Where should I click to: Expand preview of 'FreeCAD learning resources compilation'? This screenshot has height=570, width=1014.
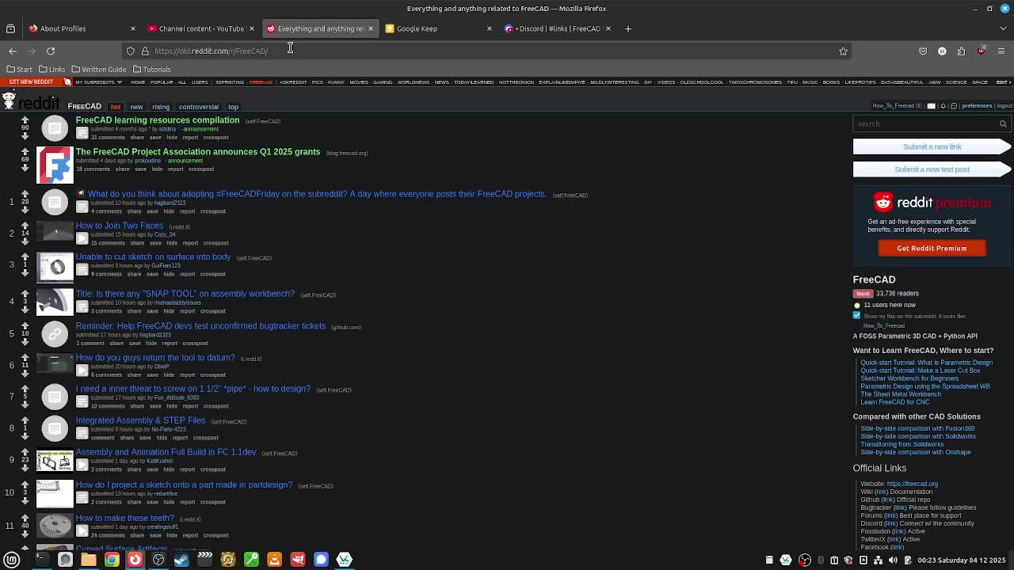click(82, 133)
